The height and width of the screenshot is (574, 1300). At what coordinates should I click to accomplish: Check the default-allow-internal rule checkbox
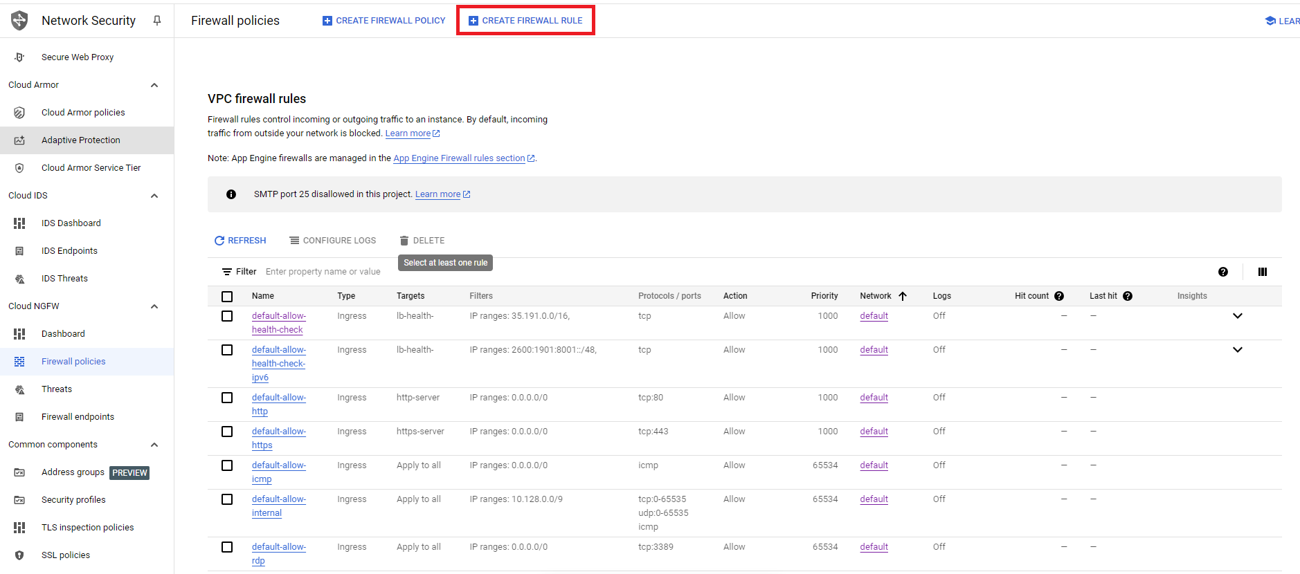coord(227,499)
